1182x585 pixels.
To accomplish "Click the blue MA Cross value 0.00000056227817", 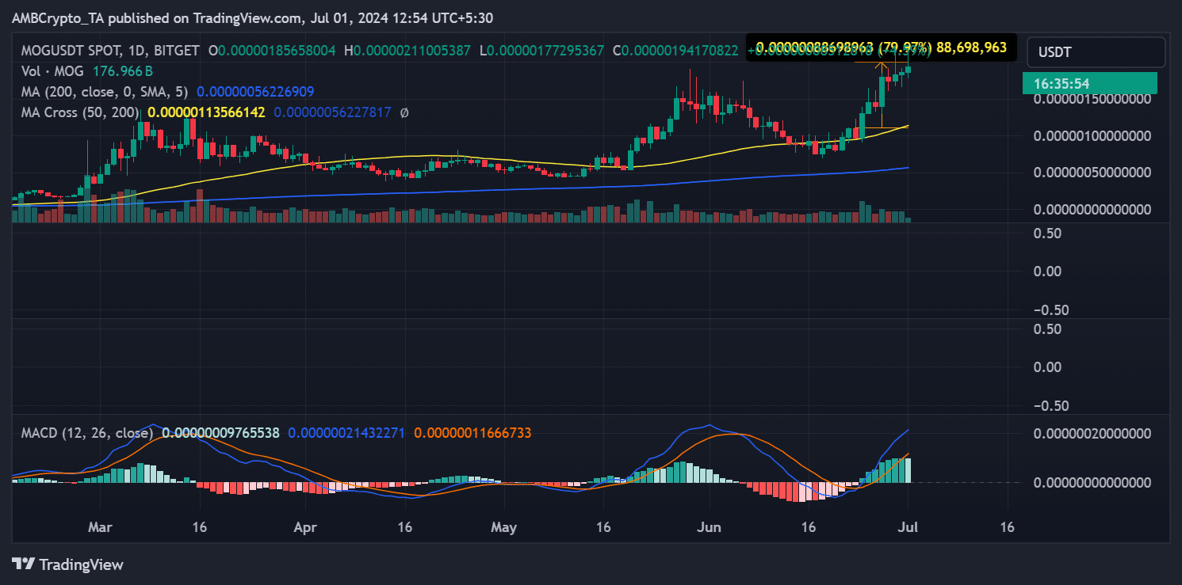I will tap(332, 112).
